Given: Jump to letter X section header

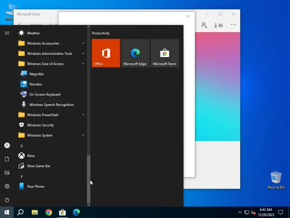Looking at the screenshot, I should click(22, 146).
